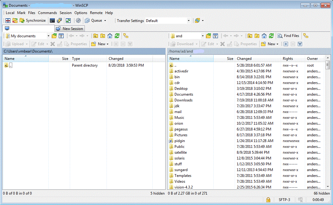Go to local parent directory icon
This screenshot has height=205, width=333.
(x=95, y=36)
